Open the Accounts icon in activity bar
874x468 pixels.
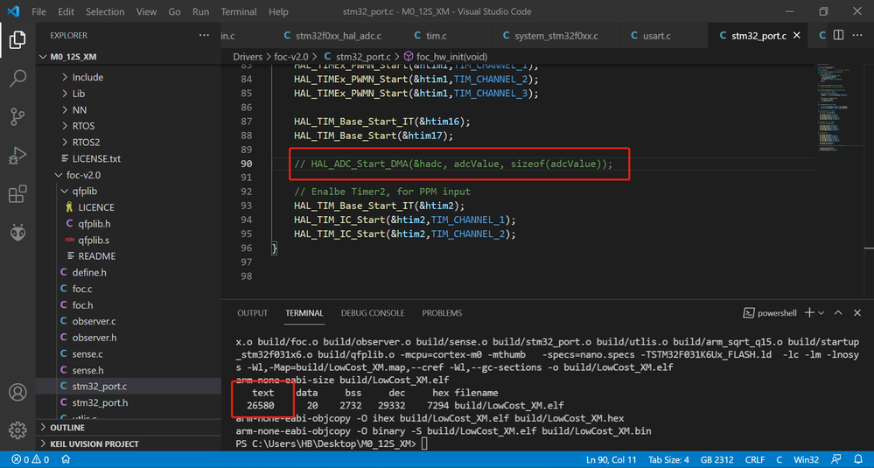(x=17, y=392)
